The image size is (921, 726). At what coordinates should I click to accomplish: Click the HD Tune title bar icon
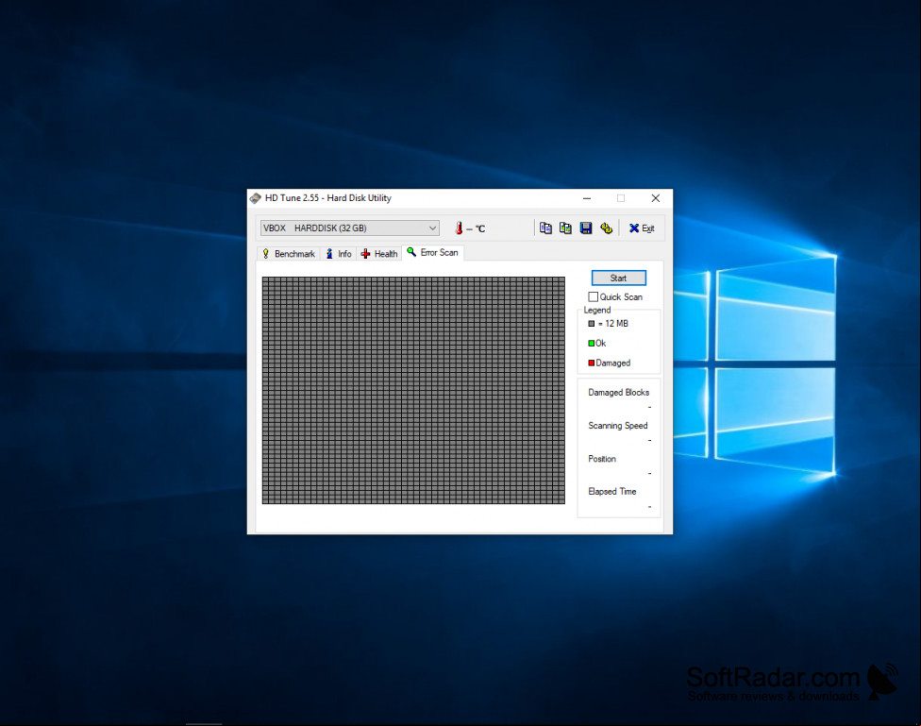[256, 198]
